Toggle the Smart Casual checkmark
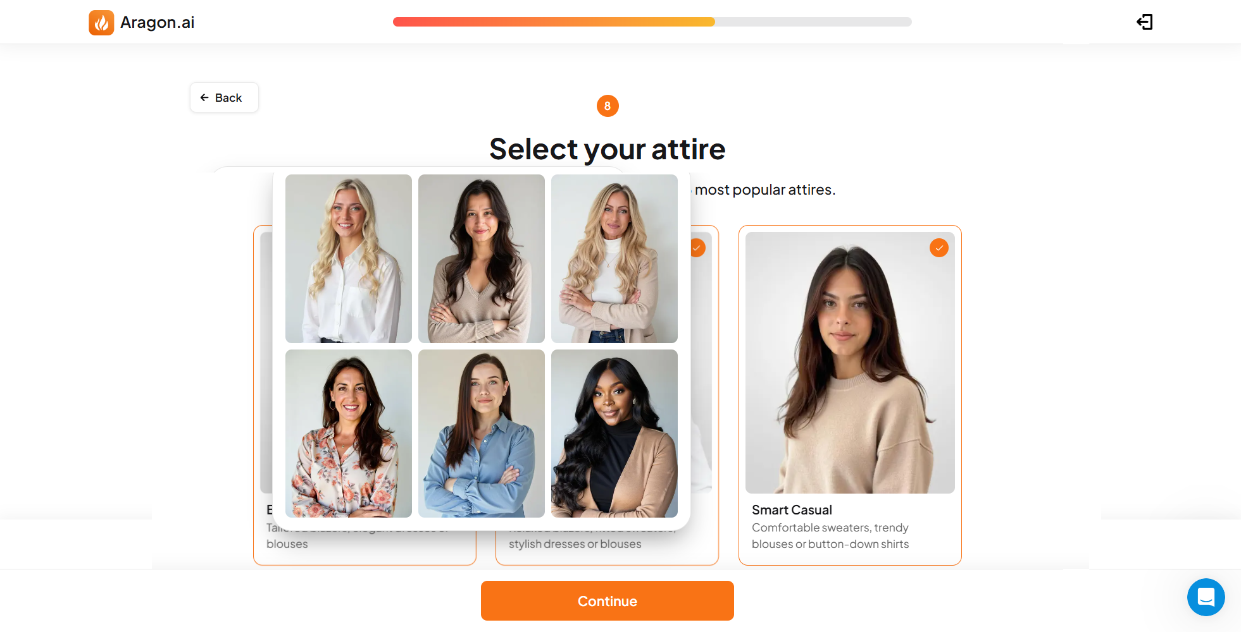 [x=939, y=248]
